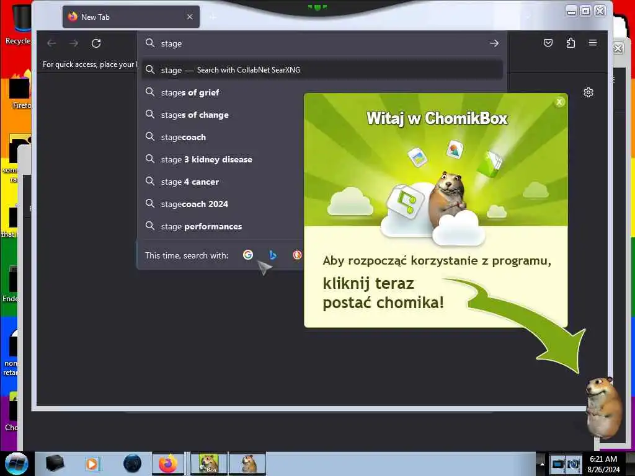635x476 pixels.
Task: Choose Search with CollabNet SearXNG suggestion
Action: 322,70
